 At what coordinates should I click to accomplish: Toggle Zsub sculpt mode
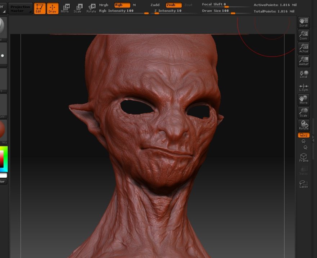(x=174, y=5)
